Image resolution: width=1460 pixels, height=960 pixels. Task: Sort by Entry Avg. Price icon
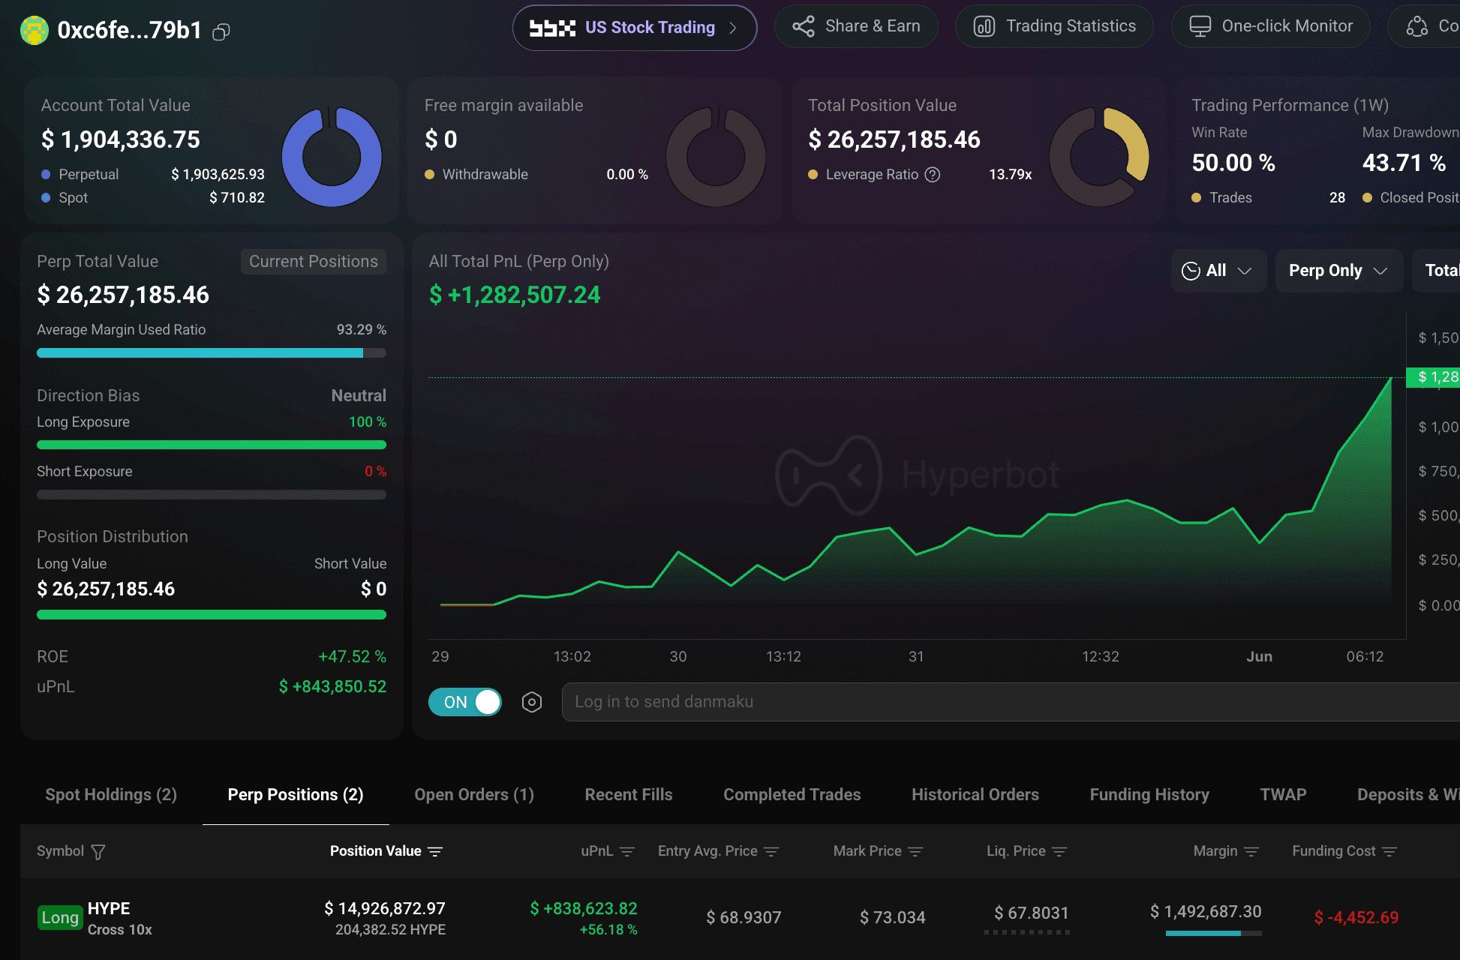pos(771,852)
